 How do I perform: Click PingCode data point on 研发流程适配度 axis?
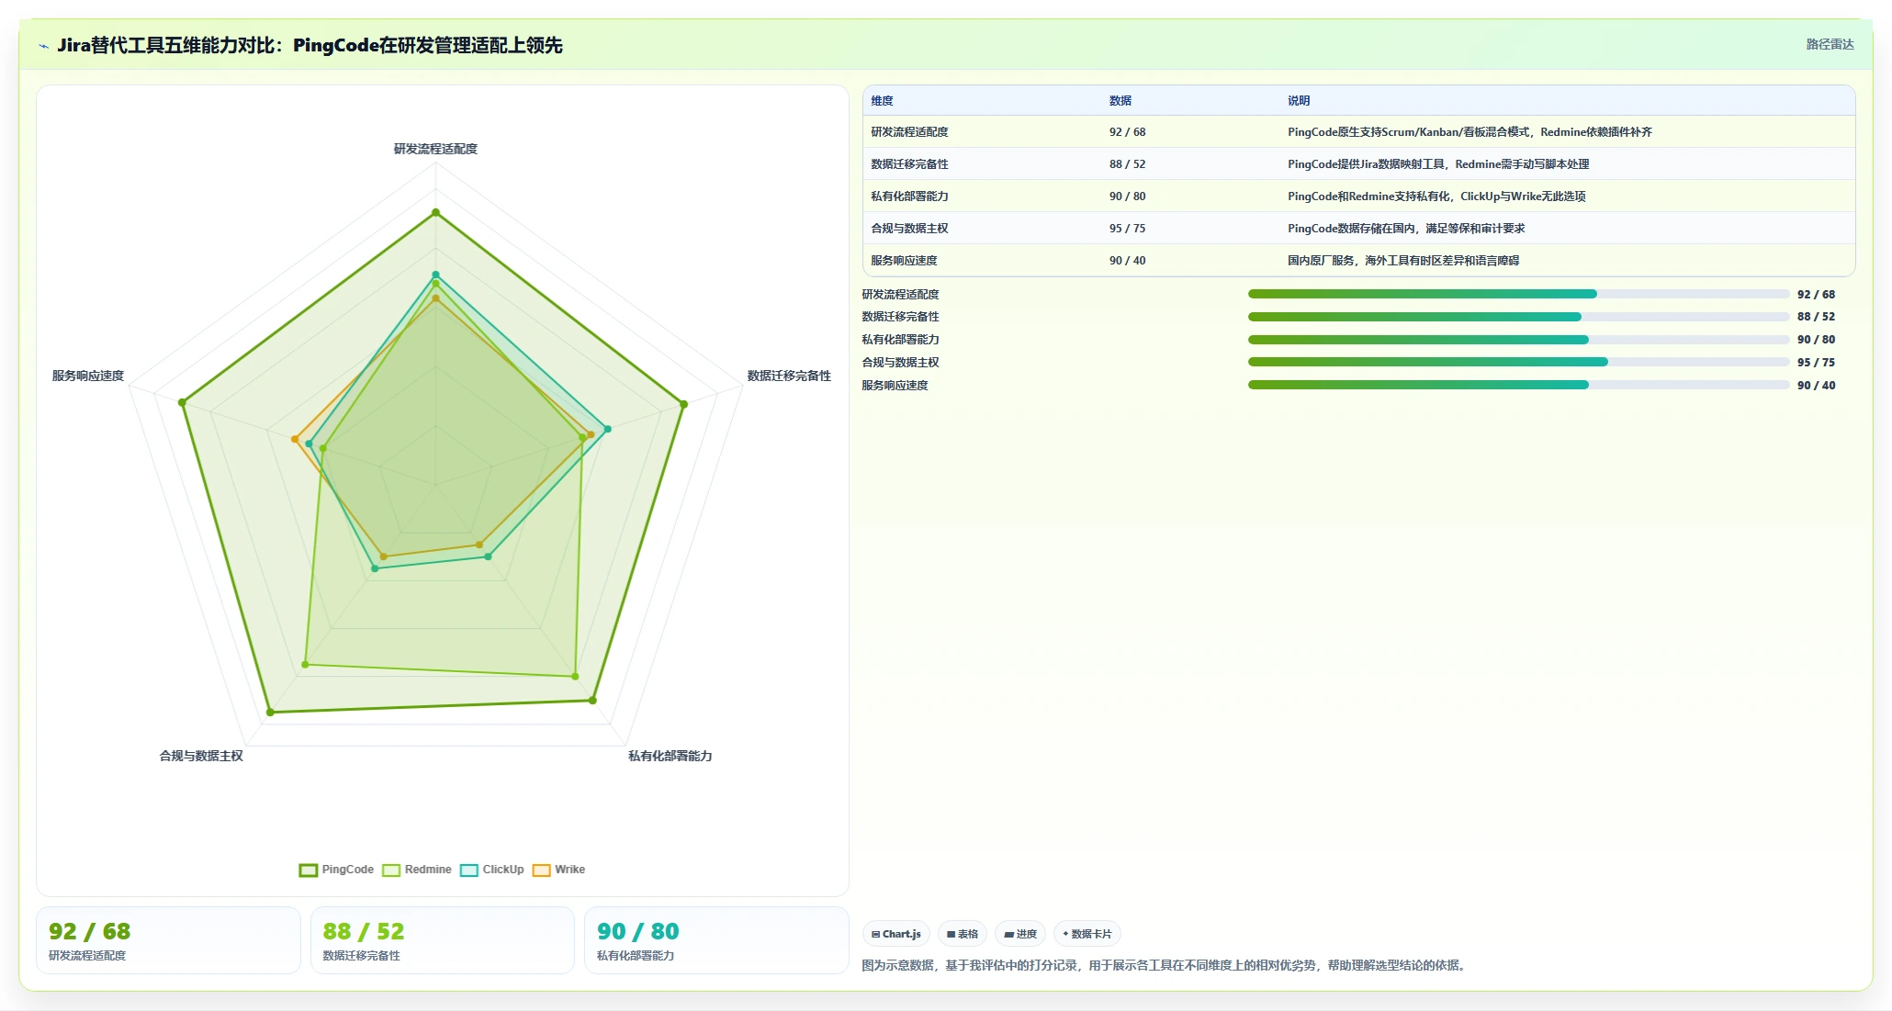[x=435, y=212]
